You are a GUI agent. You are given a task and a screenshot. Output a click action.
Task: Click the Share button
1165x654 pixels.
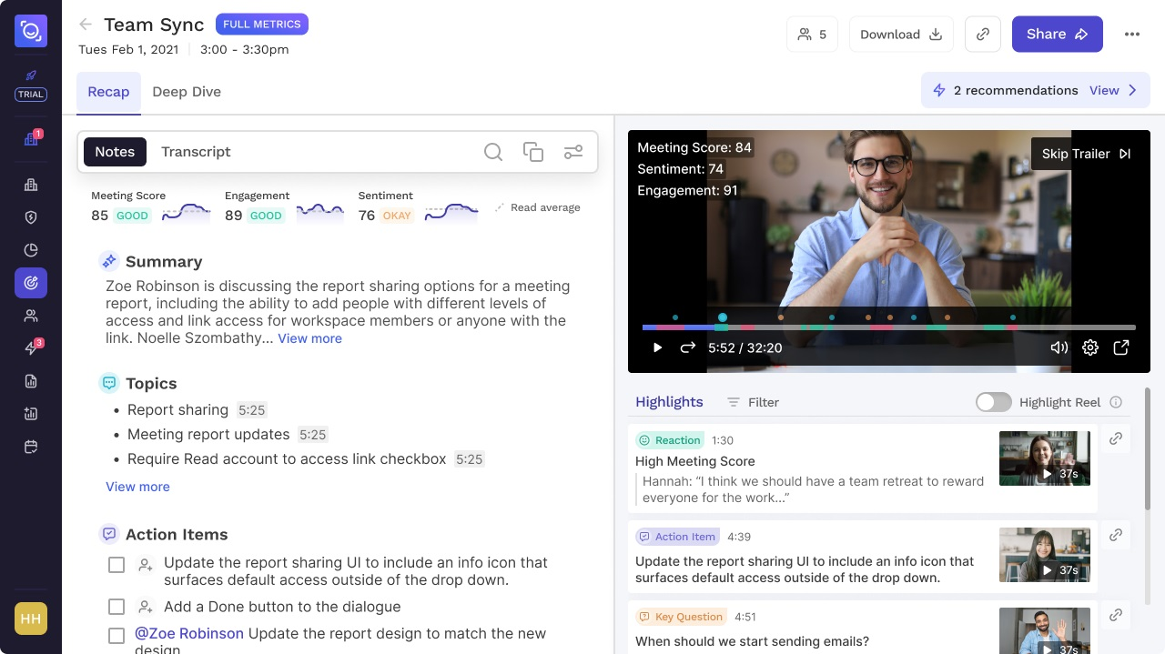tap(1057, 35)
